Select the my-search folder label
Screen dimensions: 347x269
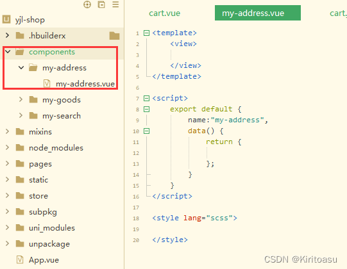click(x=62, y=116)
